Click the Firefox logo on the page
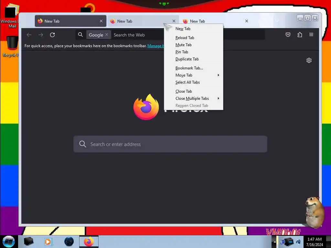The width and height of the screenshot is (331, 248). 146,107
